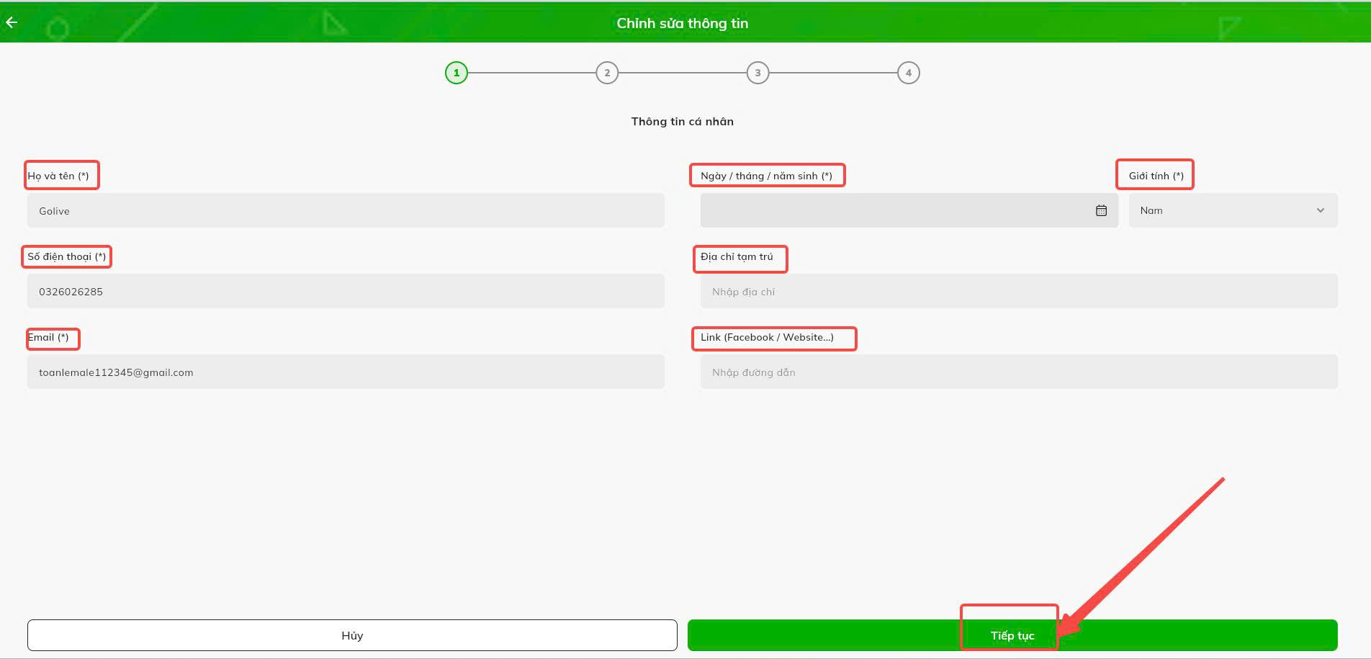Click the Nhập đường dẫn link field

tap(1019, 372)
